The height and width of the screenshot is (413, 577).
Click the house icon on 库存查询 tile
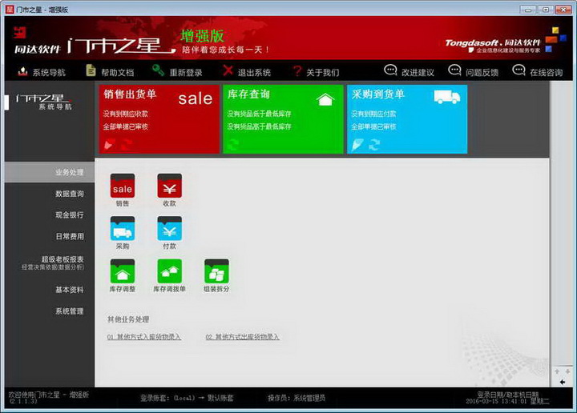[325, 98]
